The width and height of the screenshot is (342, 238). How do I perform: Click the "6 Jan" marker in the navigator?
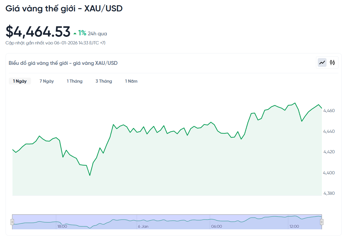143,226
